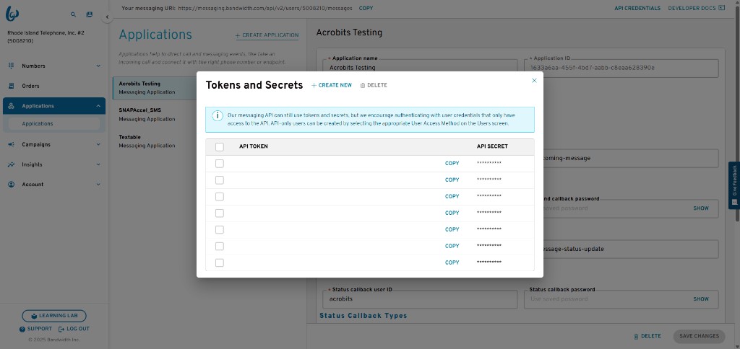This screenshot has width=740, height=349.
Task: Show the inbound callback password
Action: 701,208
